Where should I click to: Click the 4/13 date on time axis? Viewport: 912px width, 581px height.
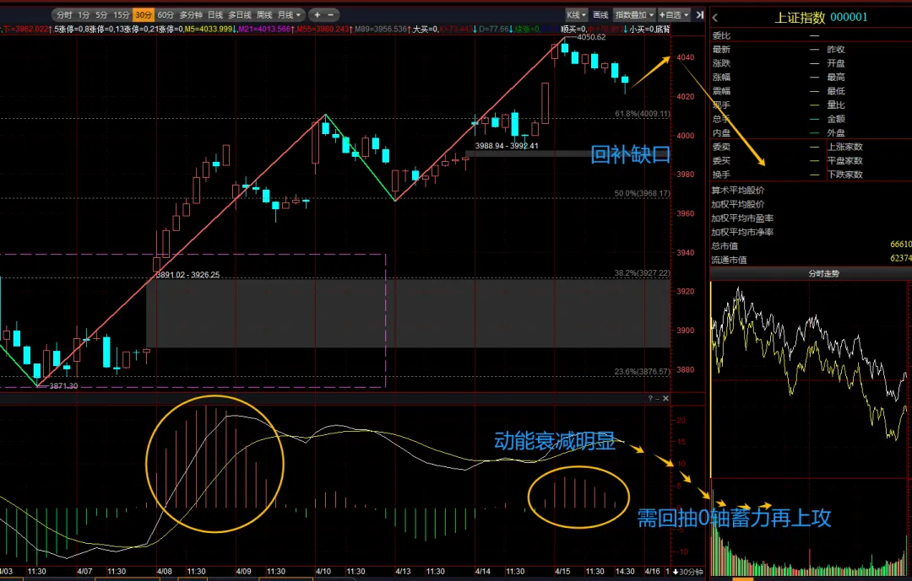403,572
